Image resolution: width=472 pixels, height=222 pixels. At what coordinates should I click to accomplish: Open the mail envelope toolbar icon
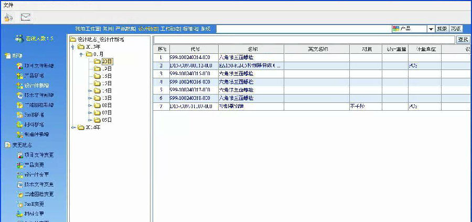(26, 17)
